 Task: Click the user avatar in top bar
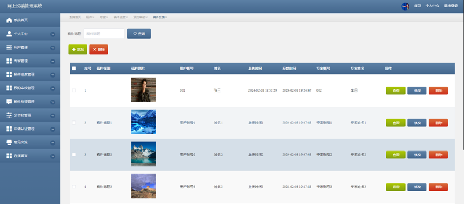click(405, 6)
